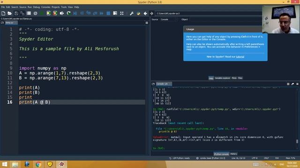Switch to the Variable explorer tab
The width and height of the screenshot is (300, 168).
point(222,78)
